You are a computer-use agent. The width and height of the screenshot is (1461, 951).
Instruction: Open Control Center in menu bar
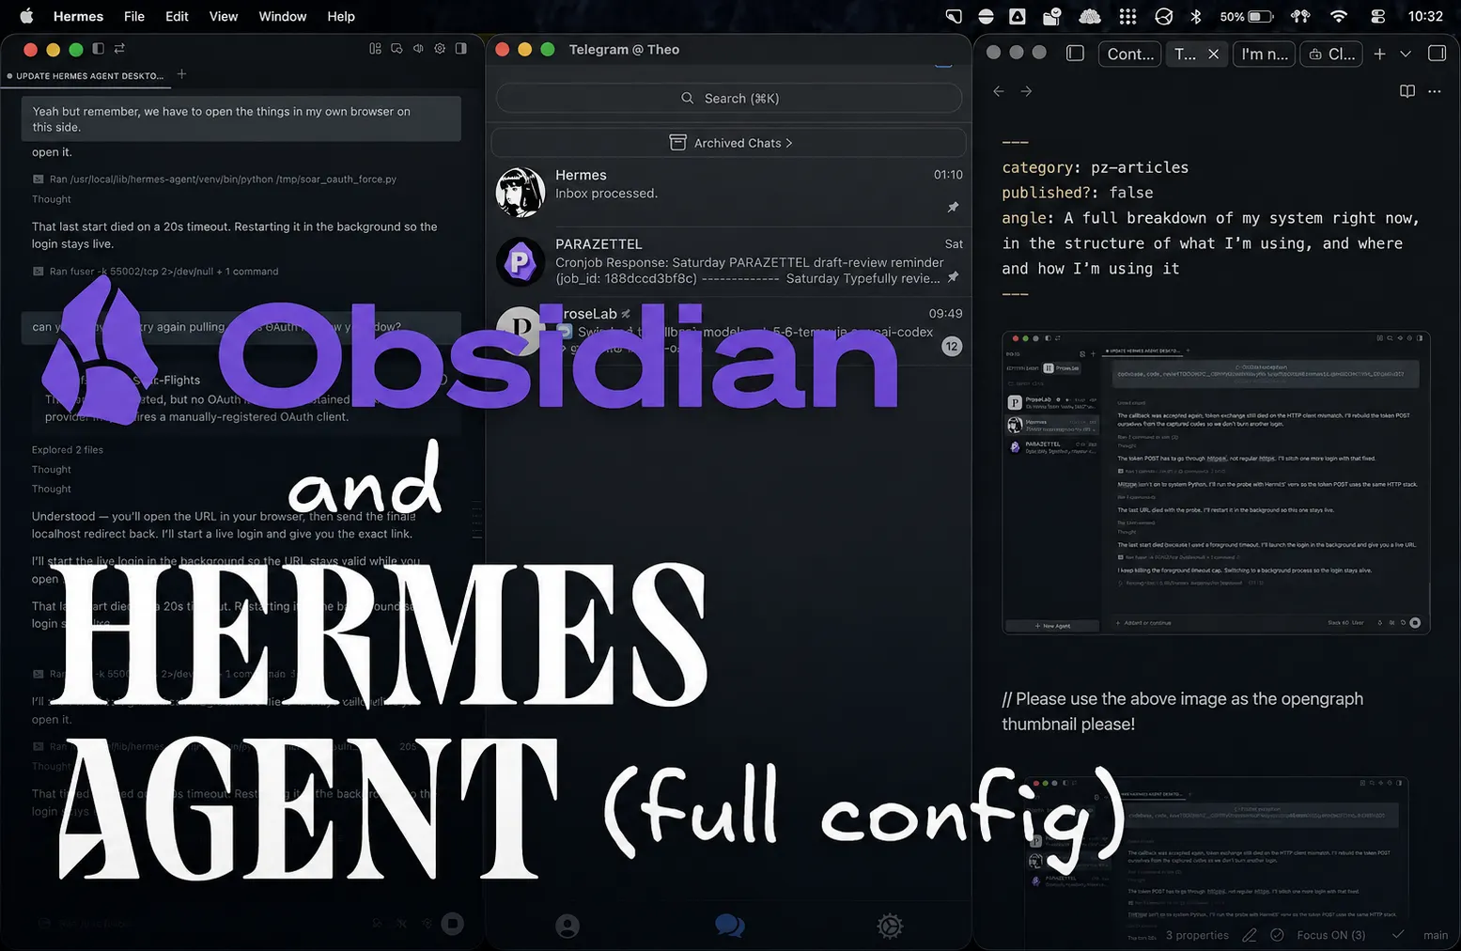1378,16
